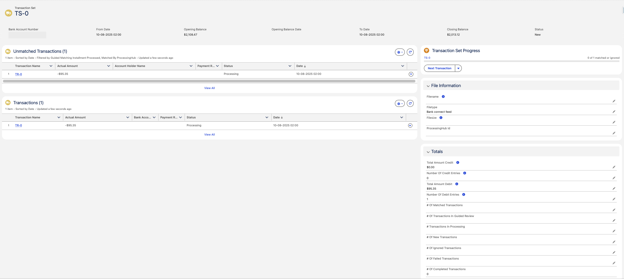Image resolution: width=624 pixels, height=279 pixels.
Task: Refresh the Unmatched Transactions list
Action: point(410,52)
